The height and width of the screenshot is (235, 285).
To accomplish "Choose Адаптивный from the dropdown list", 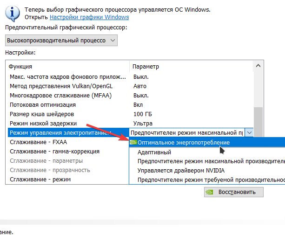I will tap(154, 152).
